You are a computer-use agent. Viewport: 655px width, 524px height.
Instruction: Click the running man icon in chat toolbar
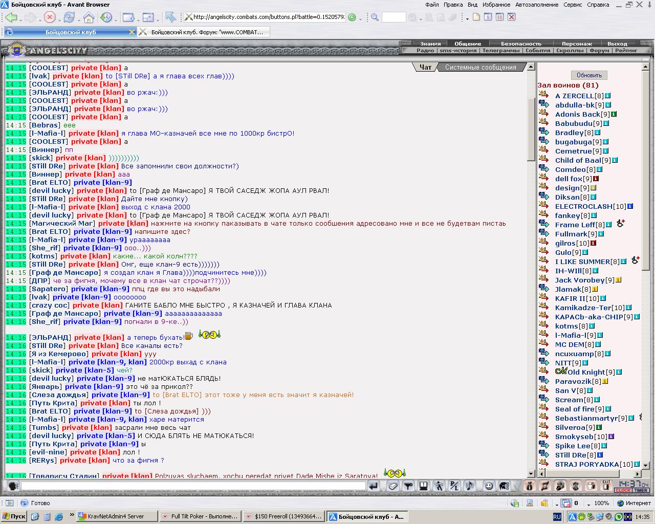coord(439,486)
